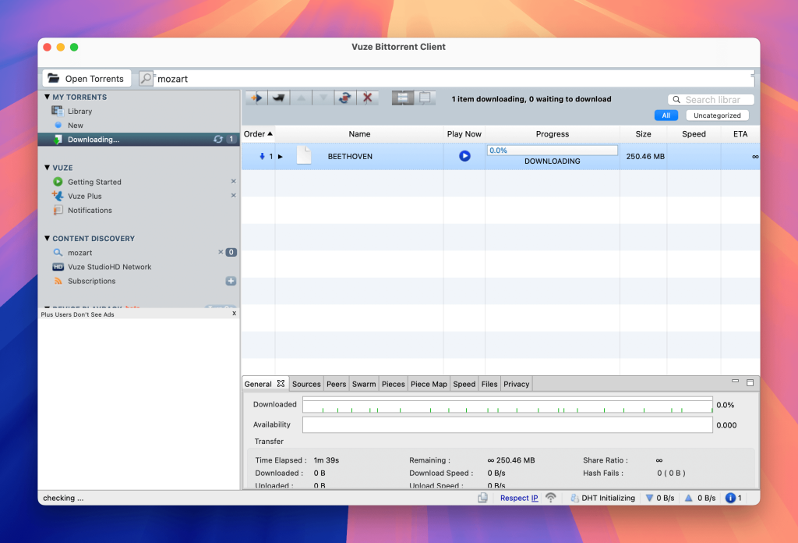Sort by the Size column header
Screen dimensions: 798x543
(x=643, y=134)
